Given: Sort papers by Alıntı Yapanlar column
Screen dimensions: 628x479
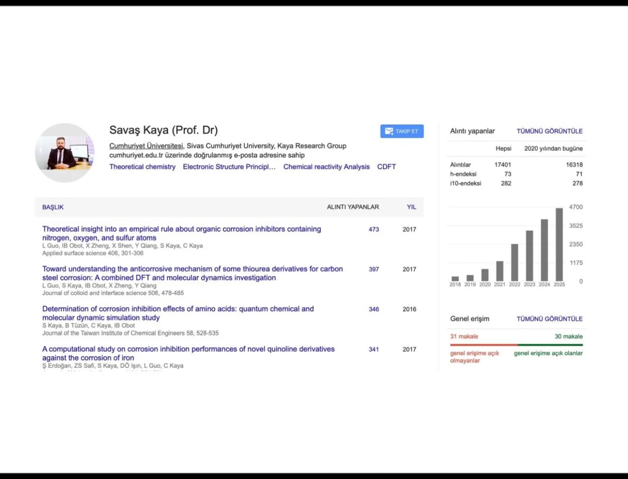Looking at the screenshot, I should 353,207.
